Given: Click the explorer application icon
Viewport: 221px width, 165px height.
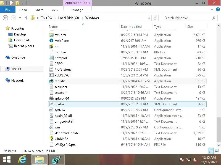Looking at the screenshot, I should (51, 35).
